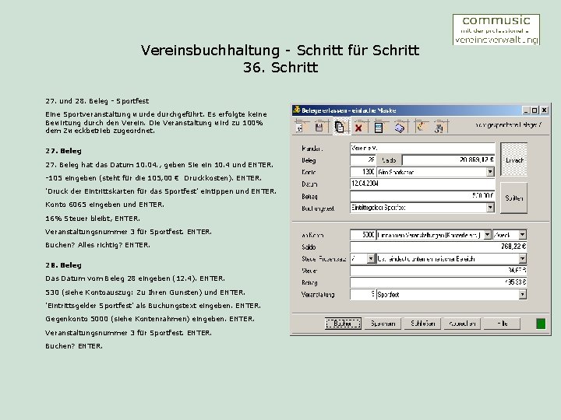Image resolution: width=561 pixels, height=420 pixels.
Task: Click the Saldo field showing 768,22 €
Action: point(438,247)
